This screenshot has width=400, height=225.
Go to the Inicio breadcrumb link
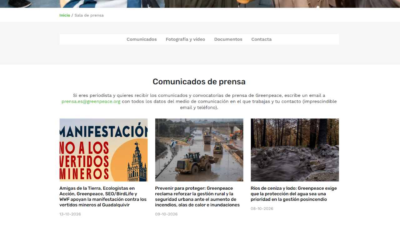pyautogui.click(x=65, y=15)
